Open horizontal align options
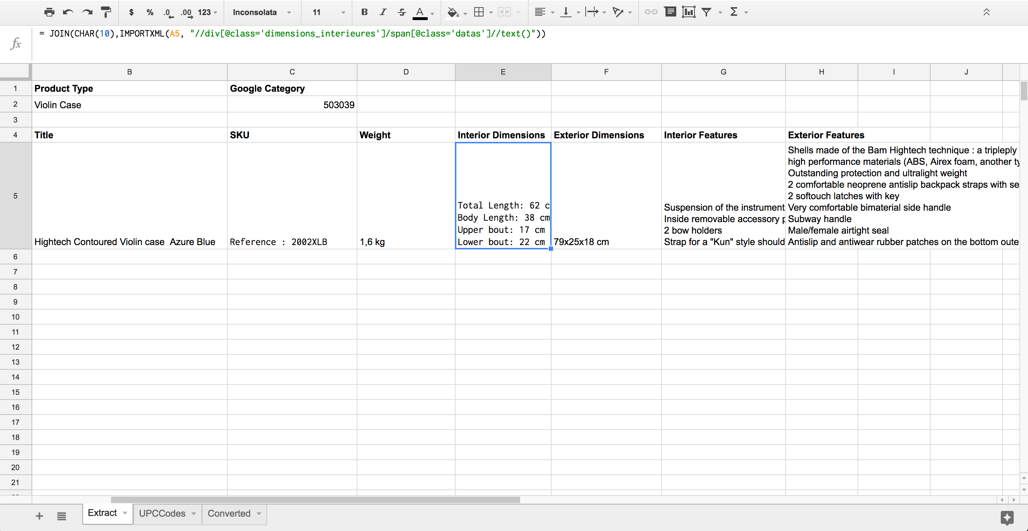 coord(540,13)
